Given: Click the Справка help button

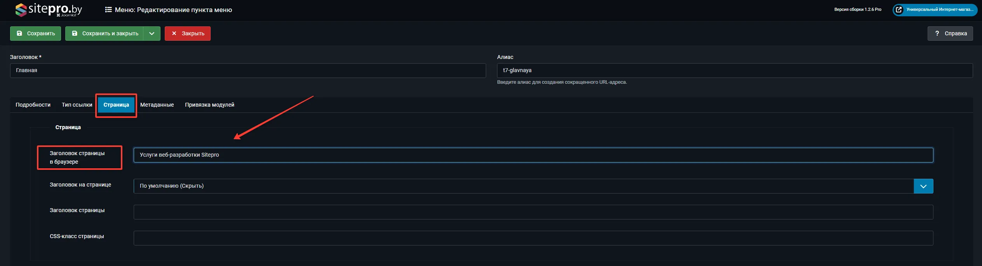Looking at the screenshot, I should click(950, 33).
